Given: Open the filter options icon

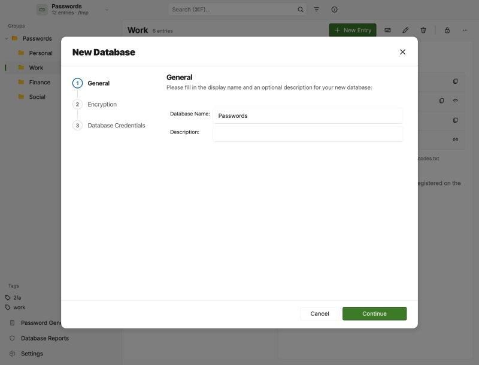Looking at the screenshot, I should (x=317, y=10).
